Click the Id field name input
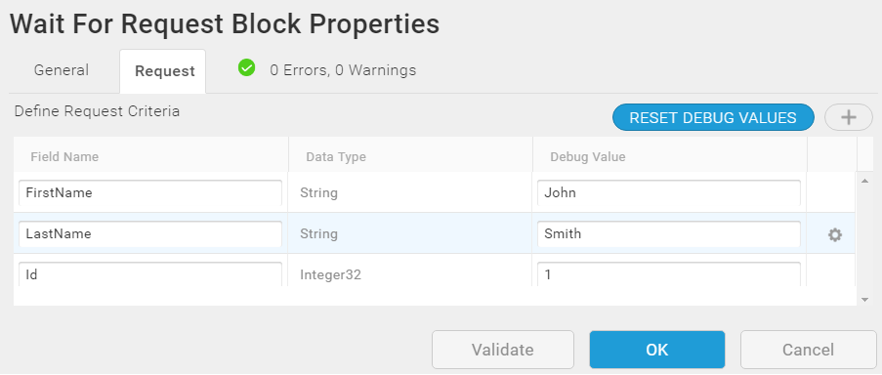Viewport: 882px width, 375px height. (x=150, y=274)
